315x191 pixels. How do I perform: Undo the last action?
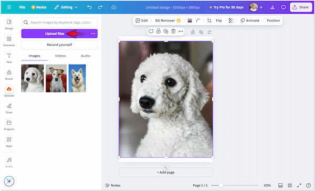[x=89, y=7]
